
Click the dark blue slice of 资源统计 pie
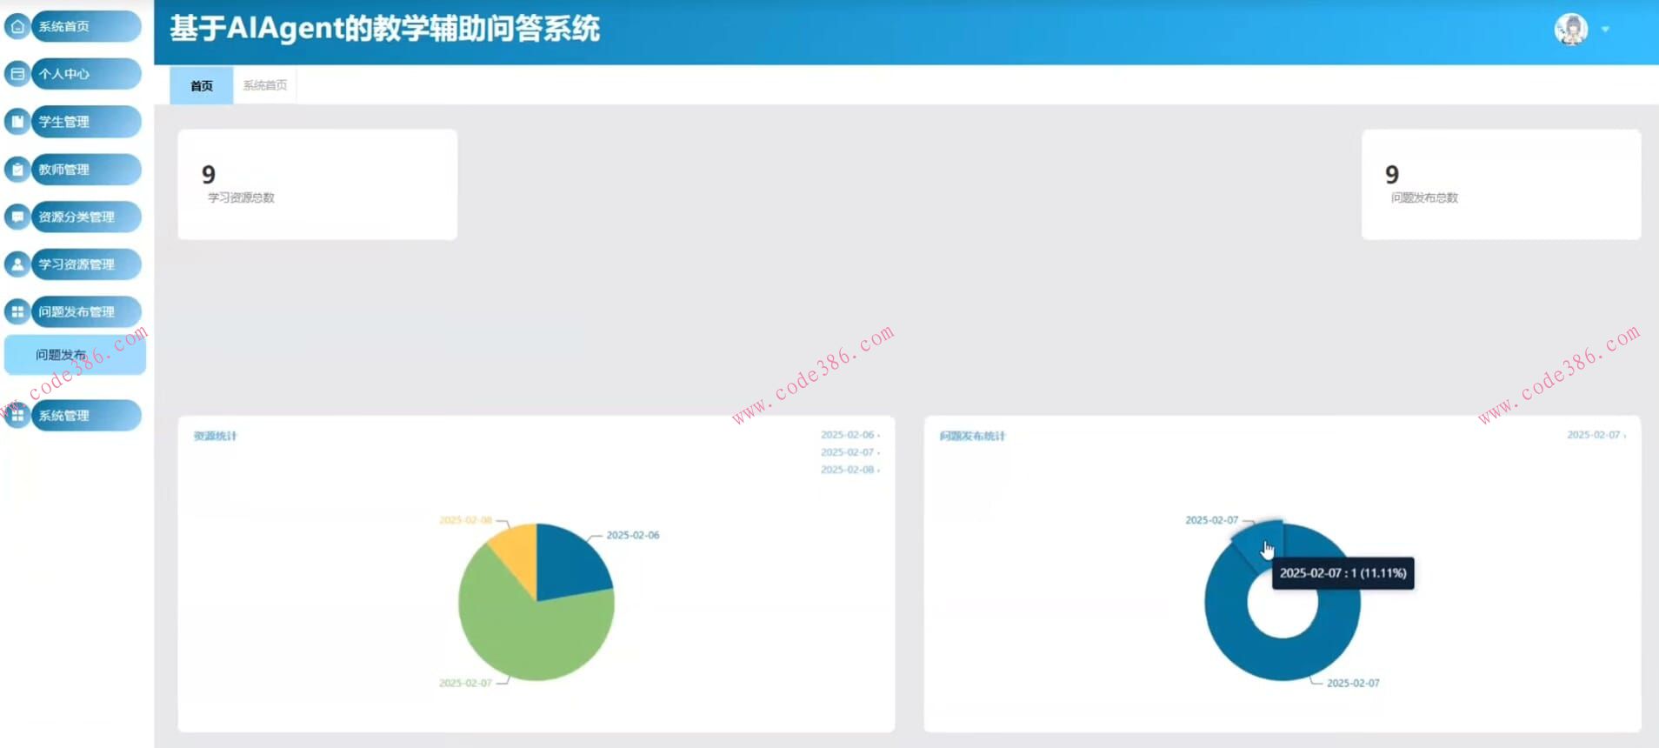pos(569,565)
